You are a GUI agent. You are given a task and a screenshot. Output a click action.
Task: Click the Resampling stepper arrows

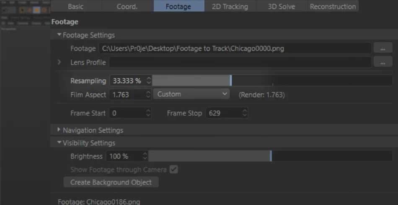[x=149, y=81]
